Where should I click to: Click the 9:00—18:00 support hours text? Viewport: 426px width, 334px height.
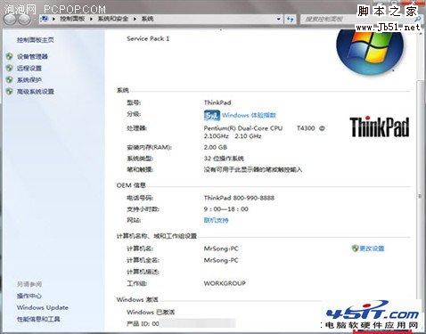226,209
